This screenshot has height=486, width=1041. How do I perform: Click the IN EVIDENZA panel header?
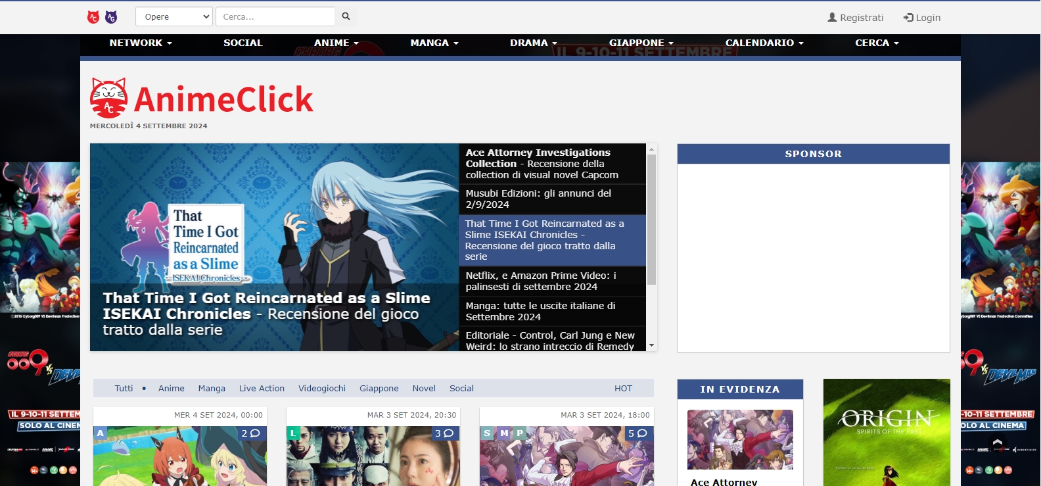click(x=740, y=389)
